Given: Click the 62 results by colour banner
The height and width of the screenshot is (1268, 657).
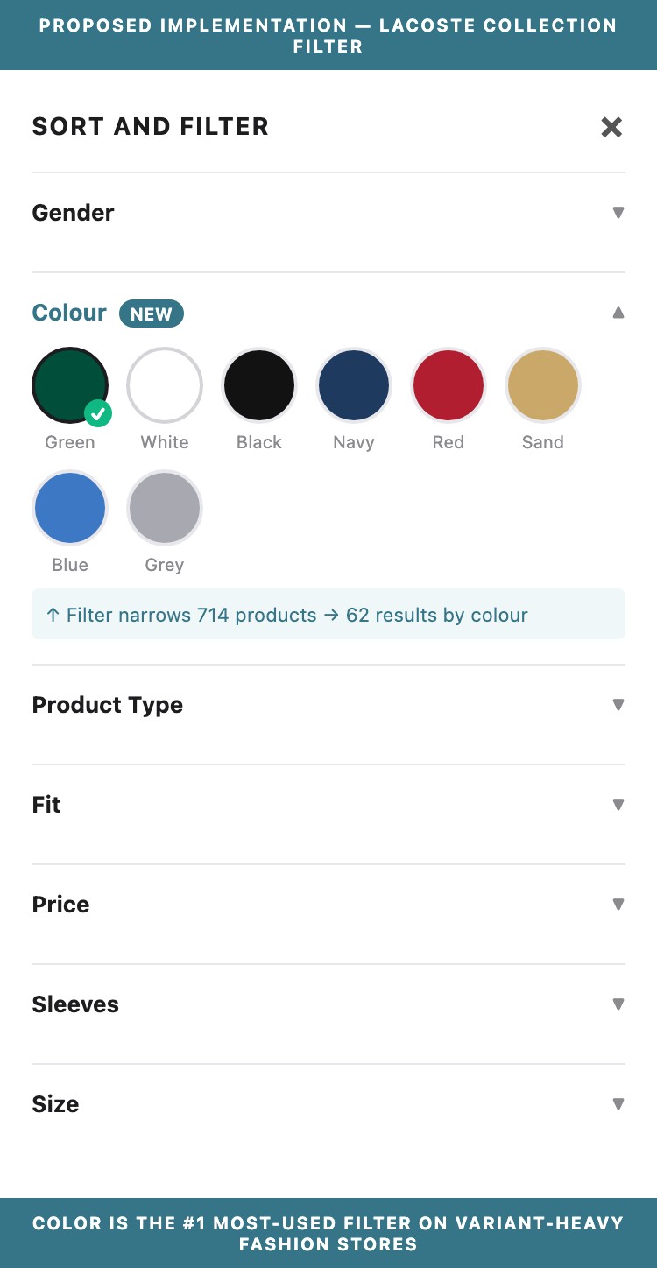Looking at the screenshot, I should click(328, 615).
